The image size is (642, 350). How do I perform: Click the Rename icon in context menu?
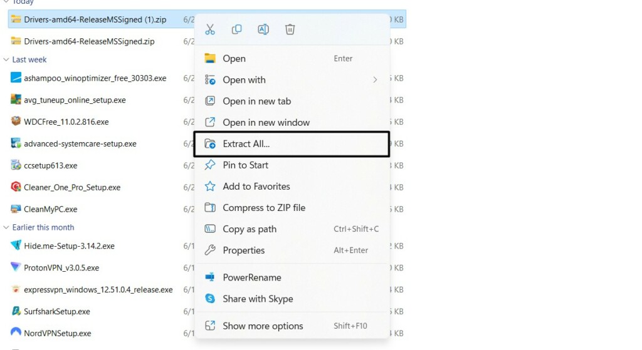coord(263,29)
